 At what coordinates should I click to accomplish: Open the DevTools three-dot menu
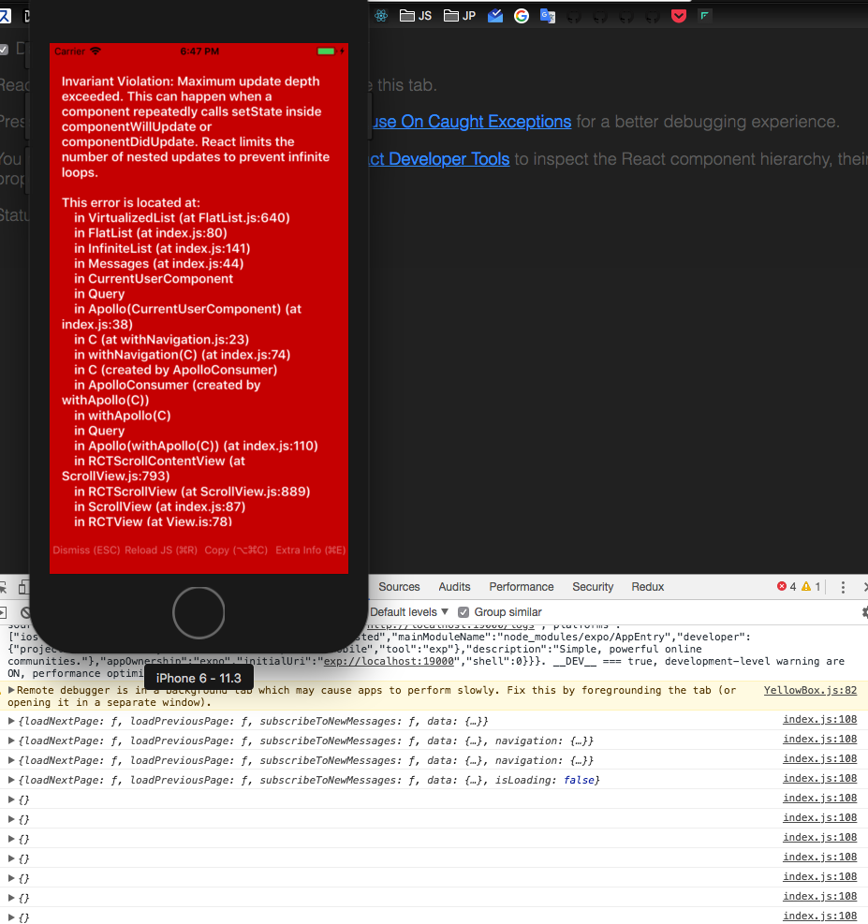click(x=843, y=587)
